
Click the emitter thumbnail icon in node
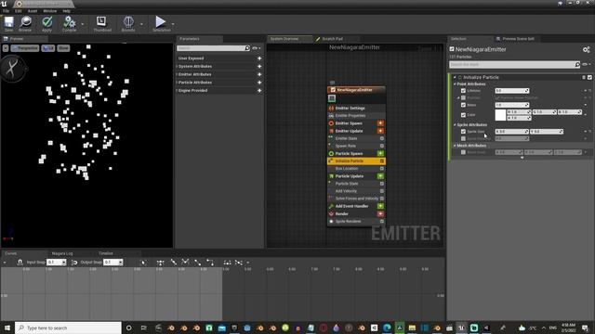332,98
